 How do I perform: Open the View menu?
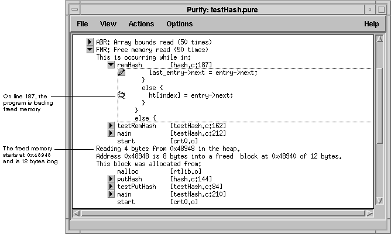click(x=108, y=24)
